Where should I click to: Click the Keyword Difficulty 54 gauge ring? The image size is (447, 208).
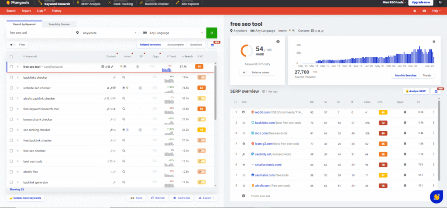click(x=246, y=50)
